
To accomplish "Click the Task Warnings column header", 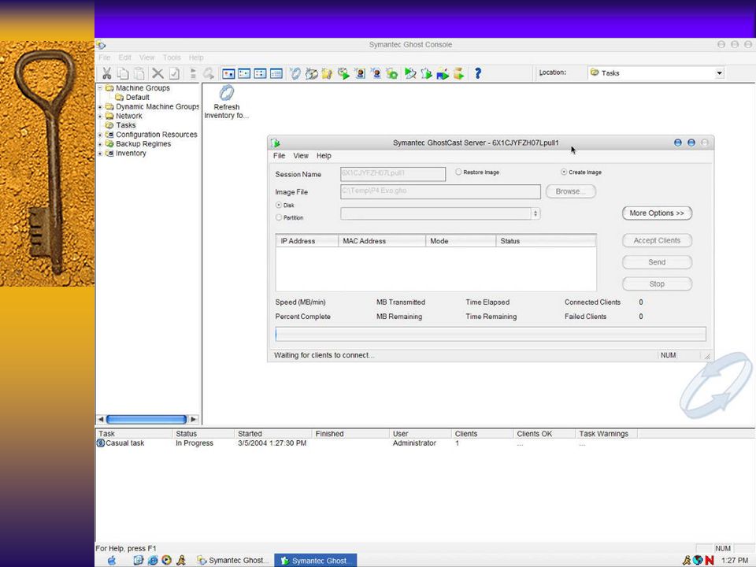I will pos(606,433).
